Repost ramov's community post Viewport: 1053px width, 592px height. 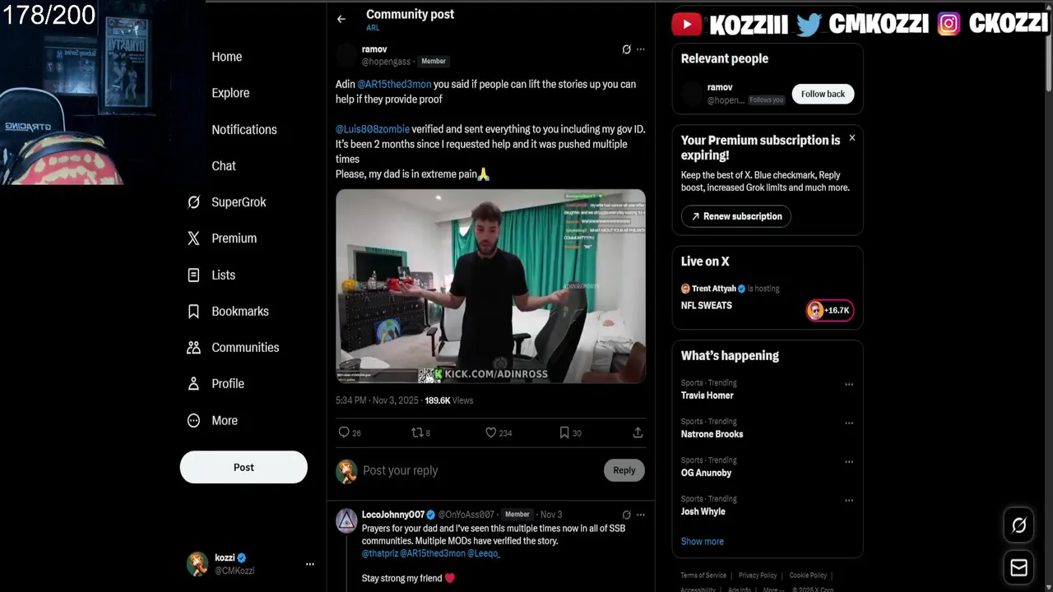[417, 432]
